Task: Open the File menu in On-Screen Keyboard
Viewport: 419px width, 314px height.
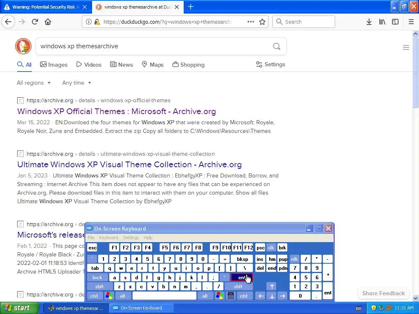Action: click(91, 238)
